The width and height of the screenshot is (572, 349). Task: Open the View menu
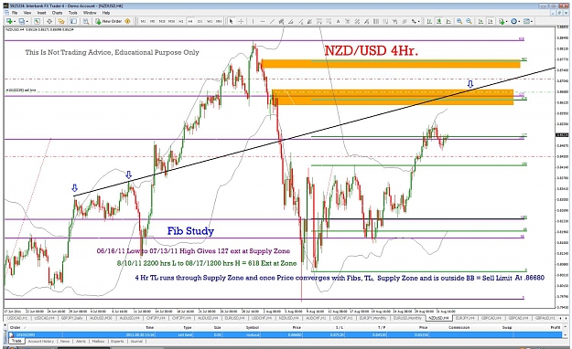coord(27,13)
